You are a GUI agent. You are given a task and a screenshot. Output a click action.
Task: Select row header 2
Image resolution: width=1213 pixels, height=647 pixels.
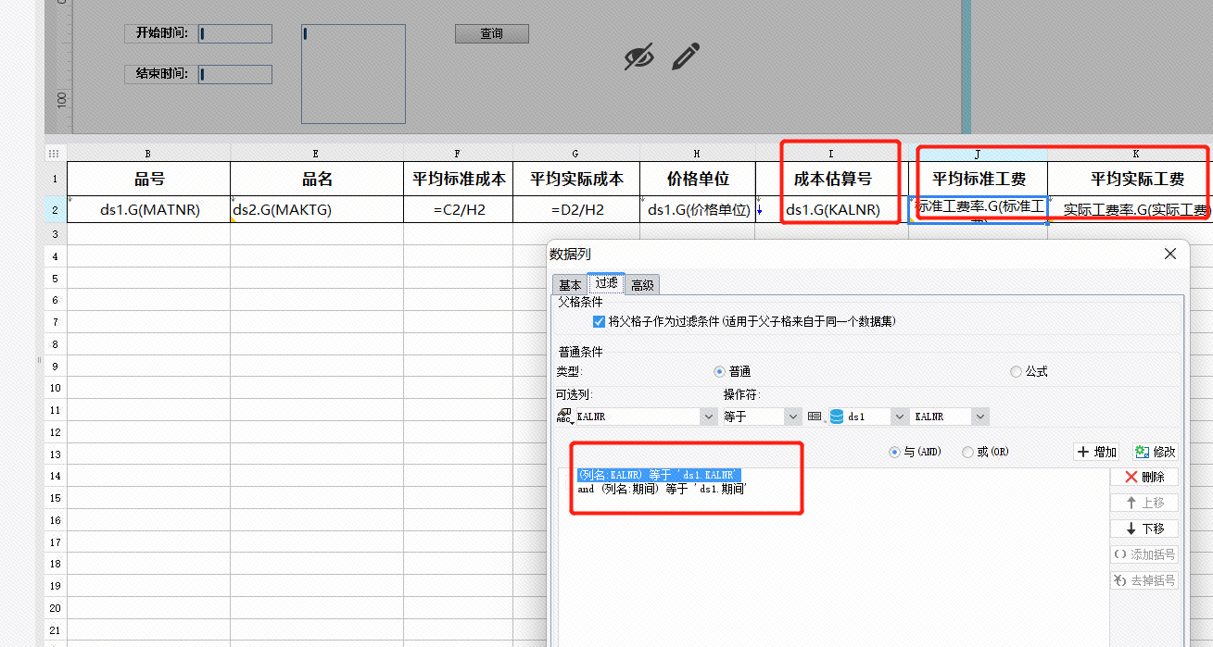coord(55,209)
